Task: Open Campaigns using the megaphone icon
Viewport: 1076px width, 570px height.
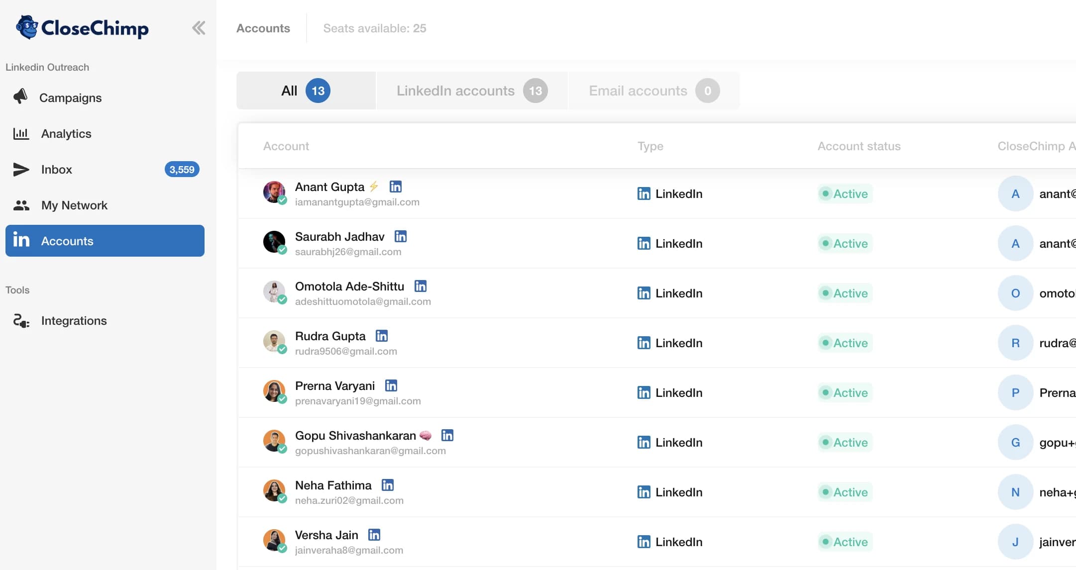Action: coord(20,97)
